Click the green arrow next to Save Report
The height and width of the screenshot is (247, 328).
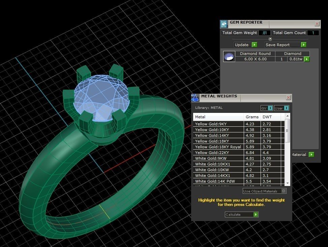pyautogui.click(x=303, y=44)
